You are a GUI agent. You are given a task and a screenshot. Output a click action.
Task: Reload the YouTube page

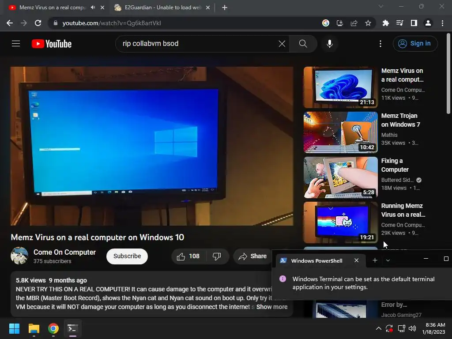click(x=38, y=23)
